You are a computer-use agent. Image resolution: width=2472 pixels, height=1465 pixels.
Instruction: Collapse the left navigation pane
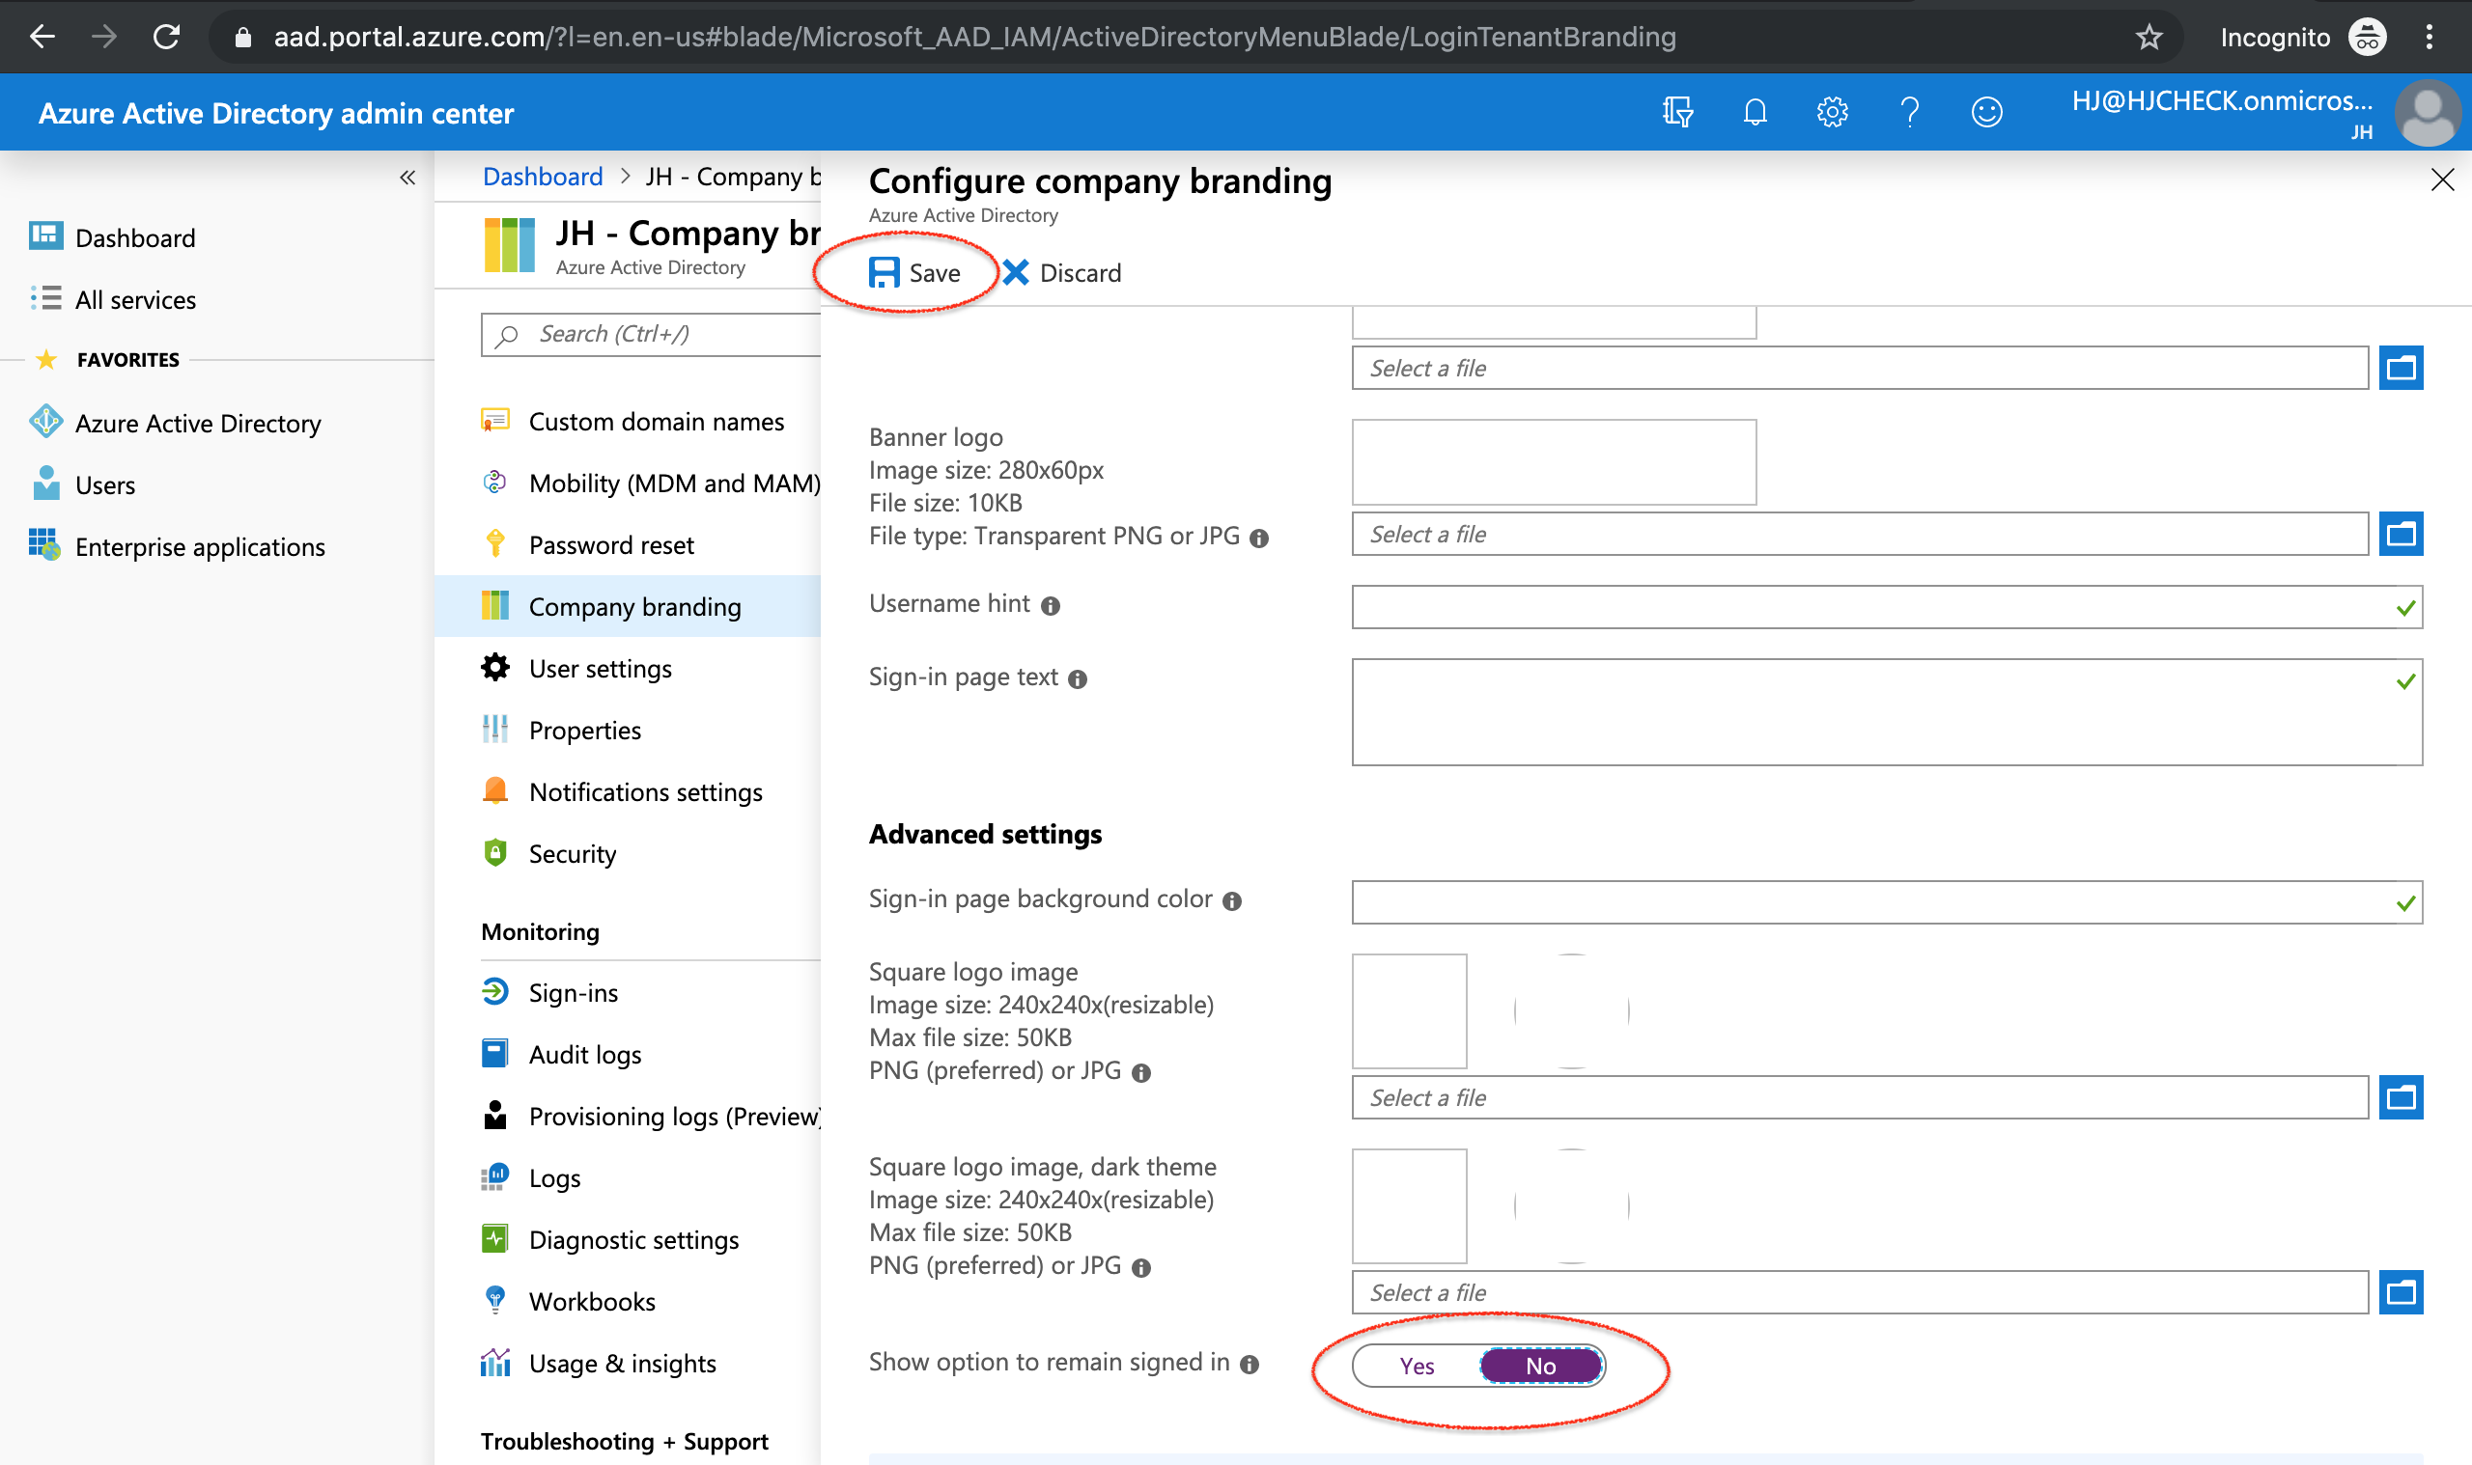(407, 178)
